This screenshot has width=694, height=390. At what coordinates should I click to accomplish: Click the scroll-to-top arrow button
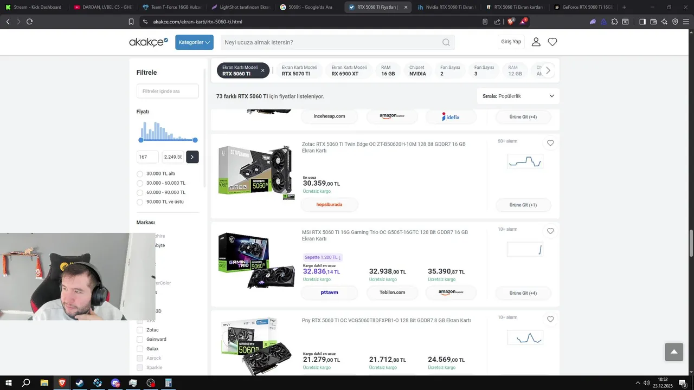pyautogui.click(x=674, y=352)
